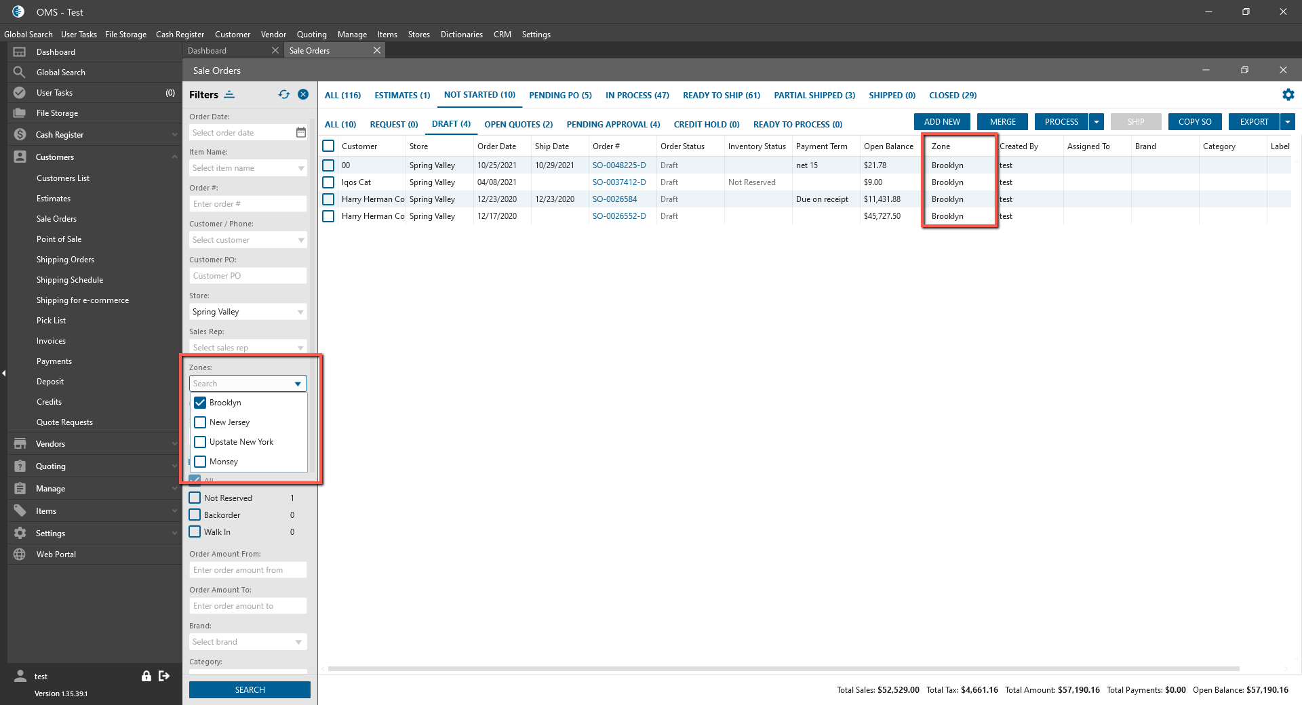
Task: Click the Customers person icon
Action: coord(20,157)
